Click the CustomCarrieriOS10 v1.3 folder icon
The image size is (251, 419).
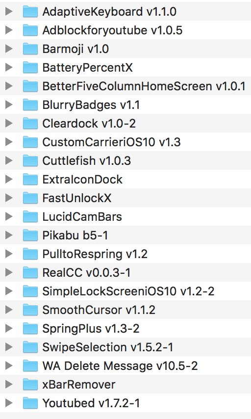tap(30, 142)
